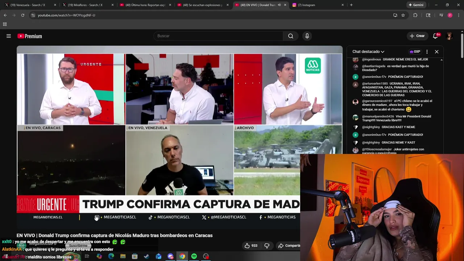Viewport: 464px width, 261px height.
Task: Open Spotify from the taskbar
Action: [x=194, y=257]
